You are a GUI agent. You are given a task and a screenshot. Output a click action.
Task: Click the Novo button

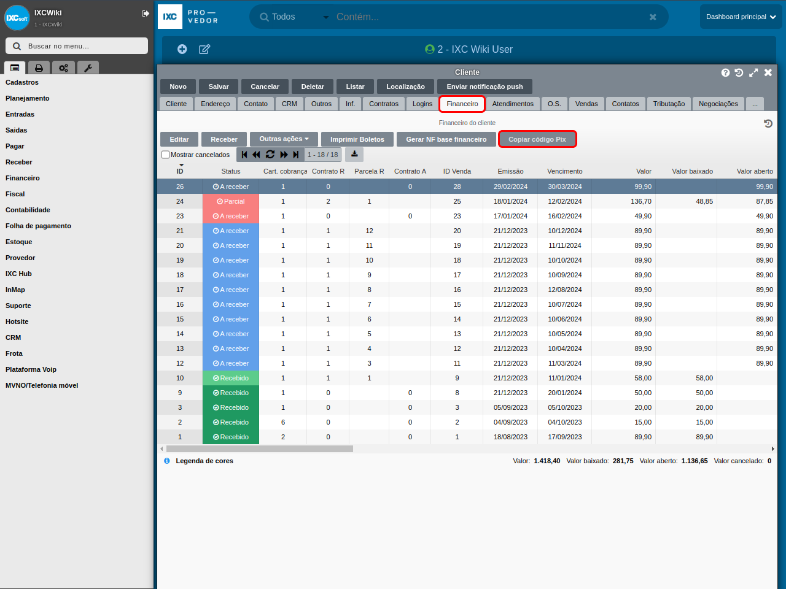(178, 87)
